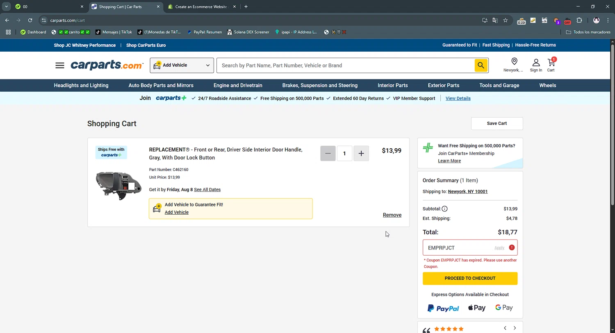Click the browser address bar URL
Screen dimensions: 615x333
(68, 20)
